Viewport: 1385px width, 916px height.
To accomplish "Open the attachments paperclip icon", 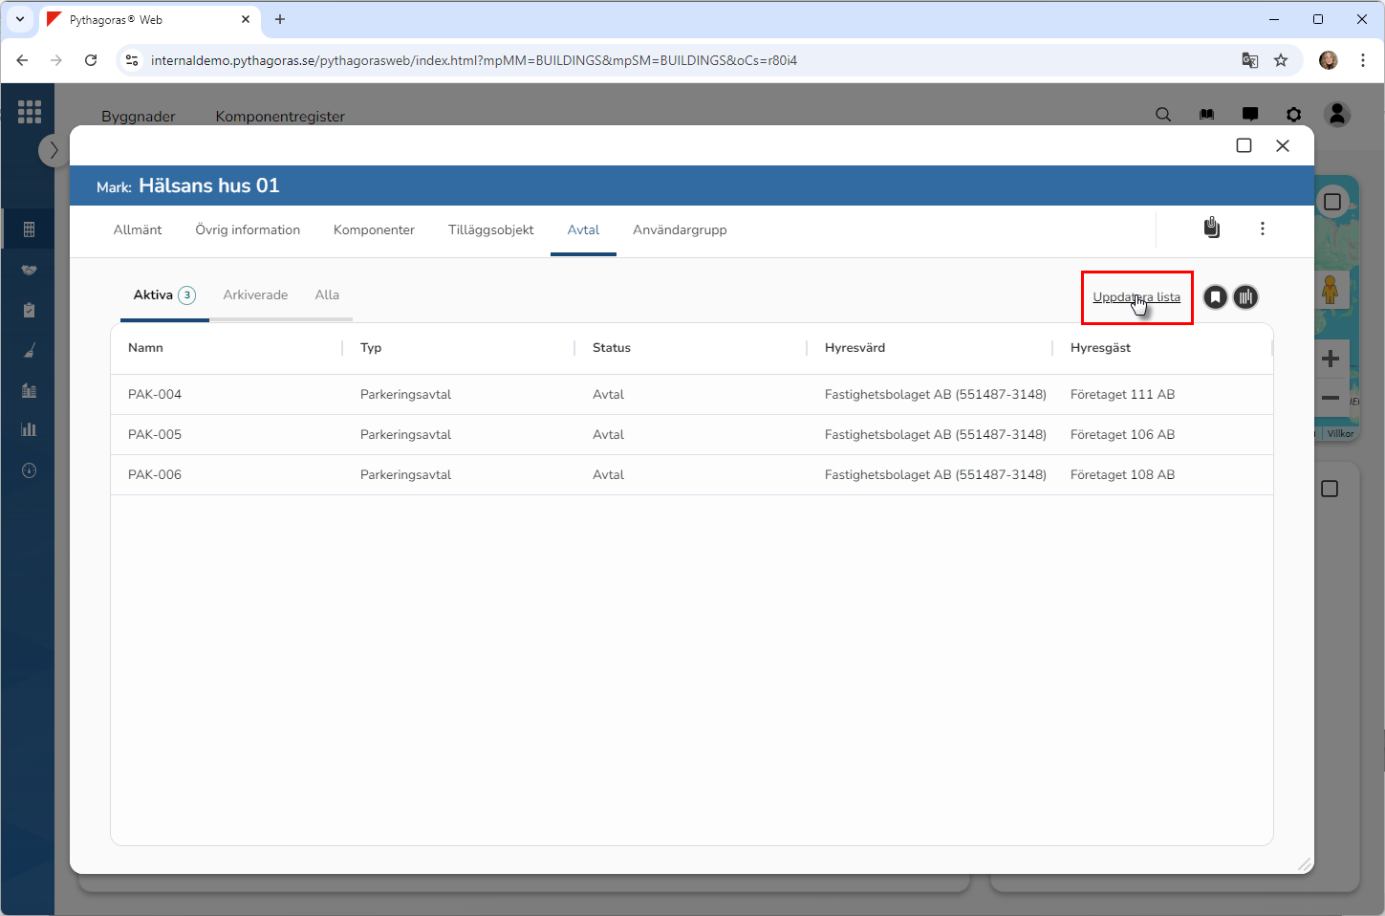I will (1211, 228).
